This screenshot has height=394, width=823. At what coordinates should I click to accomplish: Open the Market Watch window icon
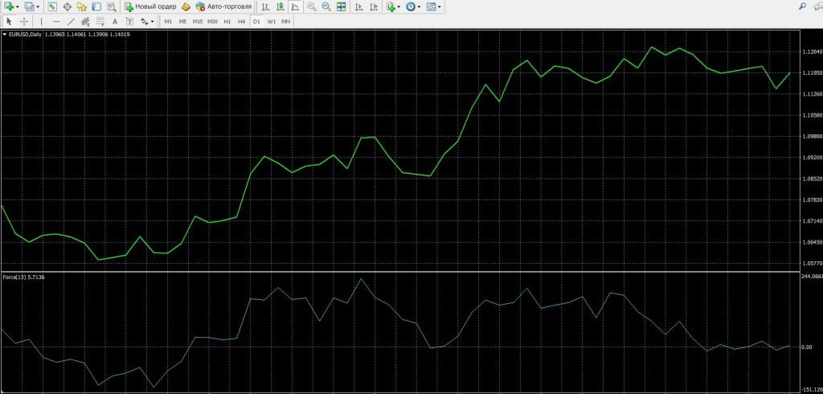(52, 6)
